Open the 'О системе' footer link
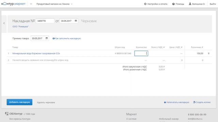This screenshot has width=218, height=122. (x=131, y=119)
